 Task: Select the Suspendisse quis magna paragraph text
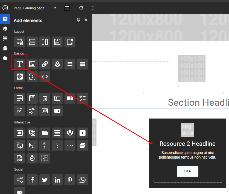187,155
